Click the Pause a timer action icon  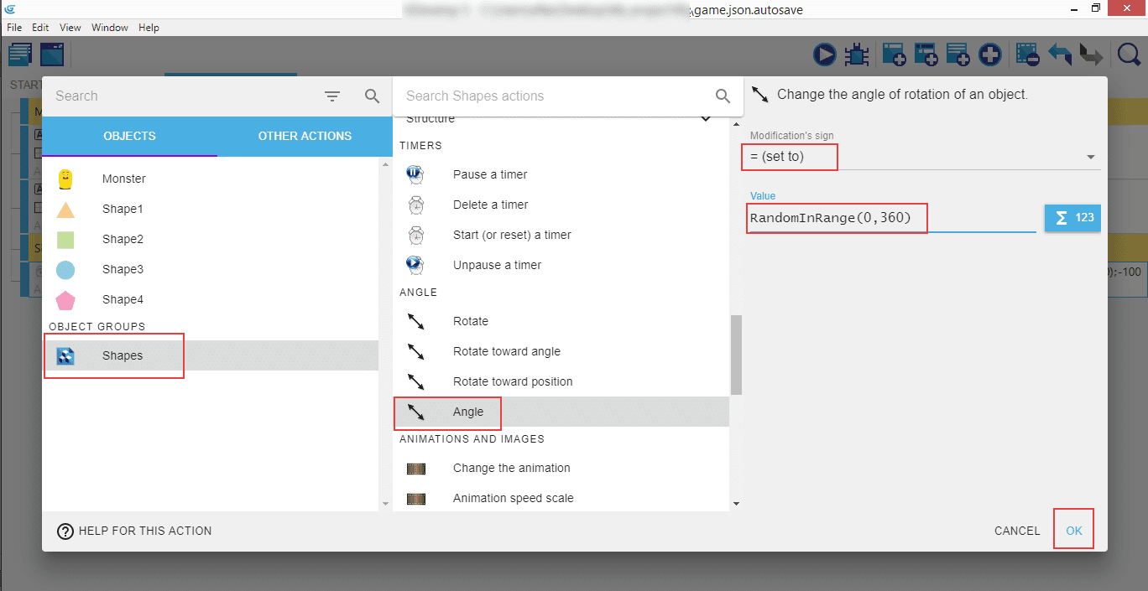[x=415, y=174]
